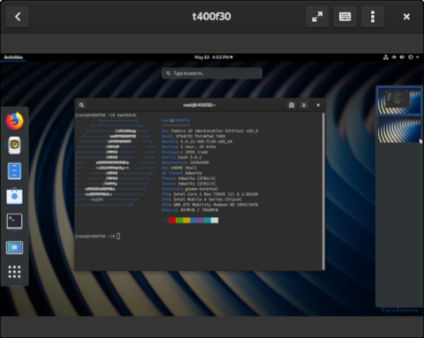Click the purple color block in neofetch

click(201, 221)
